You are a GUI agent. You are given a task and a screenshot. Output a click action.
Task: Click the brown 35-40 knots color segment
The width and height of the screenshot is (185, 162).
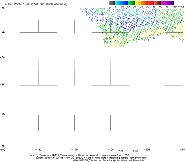point(157,3)
